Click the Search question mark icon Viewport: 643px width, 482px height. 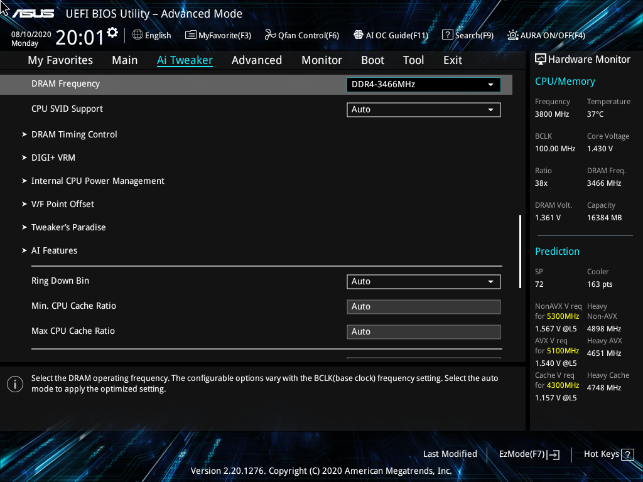(447, 35)
